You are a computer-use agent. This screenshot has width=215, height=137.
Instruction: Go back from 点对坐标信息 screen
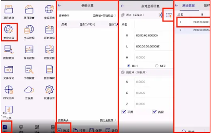122,6
